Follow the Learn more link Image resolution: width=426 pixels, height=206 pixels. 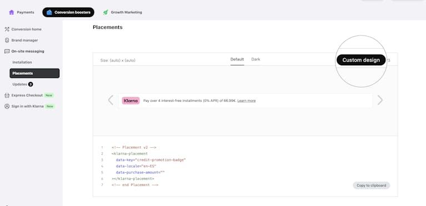click(x=247, y=101)
